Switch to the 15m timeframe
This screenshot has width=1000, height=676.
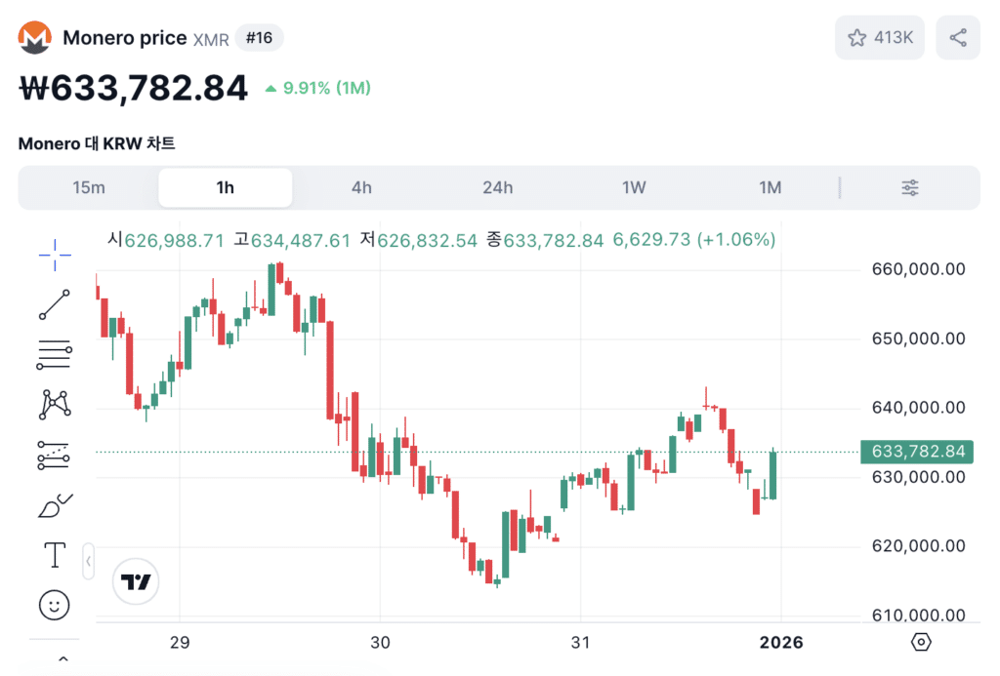pos(89,187)
